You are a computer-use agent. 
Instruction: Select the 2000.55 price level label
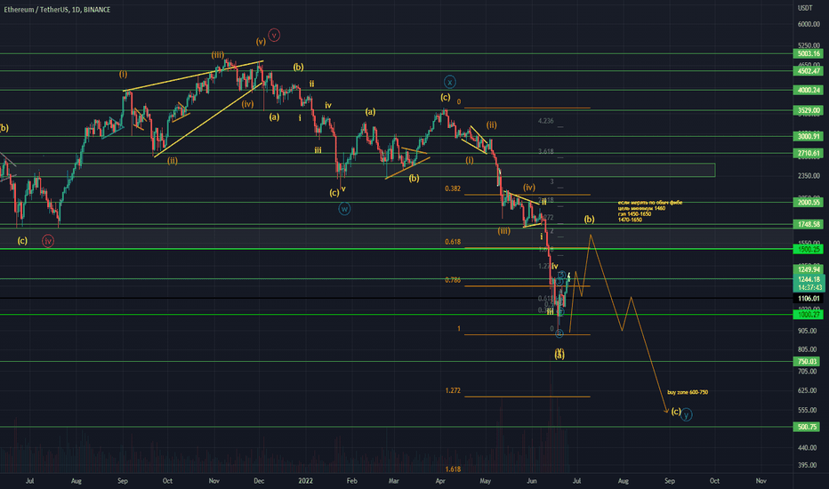(x=809, y=203)
